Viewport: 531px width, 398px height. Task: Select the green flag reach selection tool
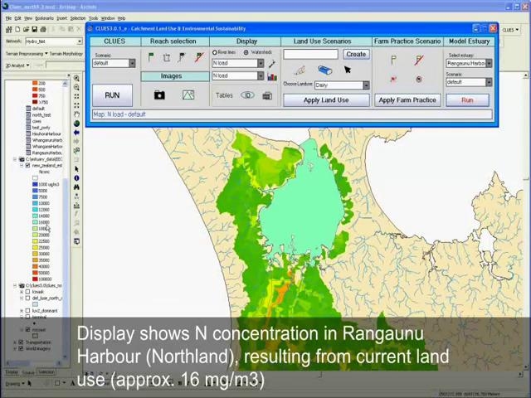coord(150,57)
